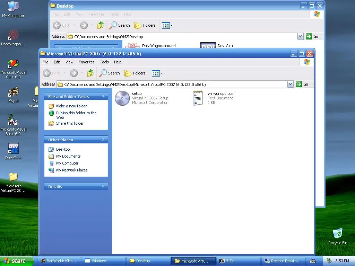Select the winworldpc.com text document icon
Viewport: 355px width, 266px height.
pyautogui.click(x=198, y=98)
